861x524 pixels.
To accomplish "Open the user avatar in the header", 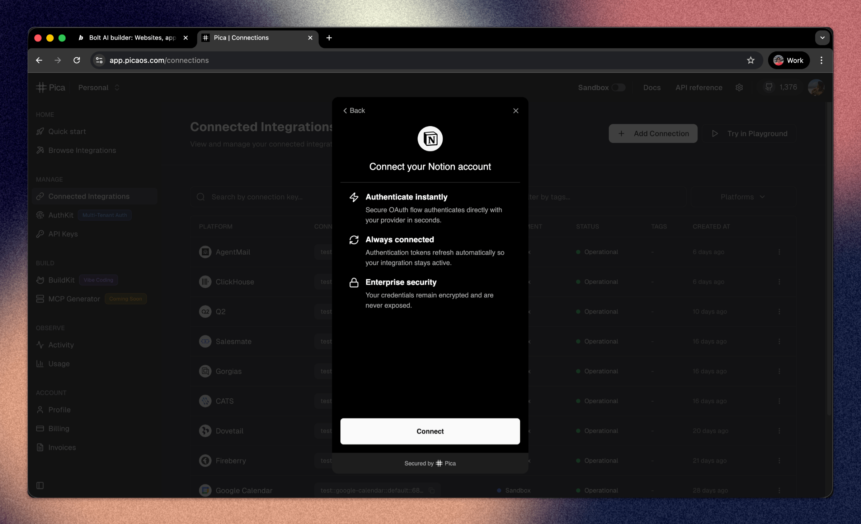I will 815,87.
